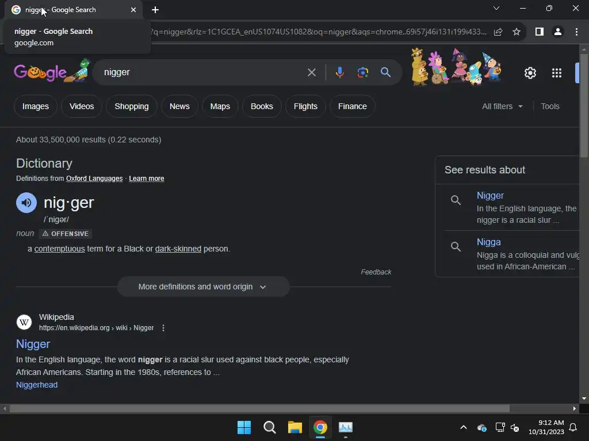This screenshot has width=589, height=441.
Task: Open the performance monitor app in taskbar
Action: pyautogui.click(x=346, y=427)
